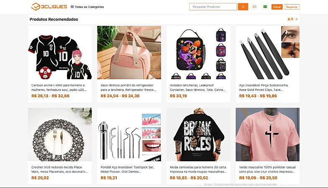Screen dimensions: 328x188
Task: Open the pink cross t-shirt image
Action: (267, 134)
